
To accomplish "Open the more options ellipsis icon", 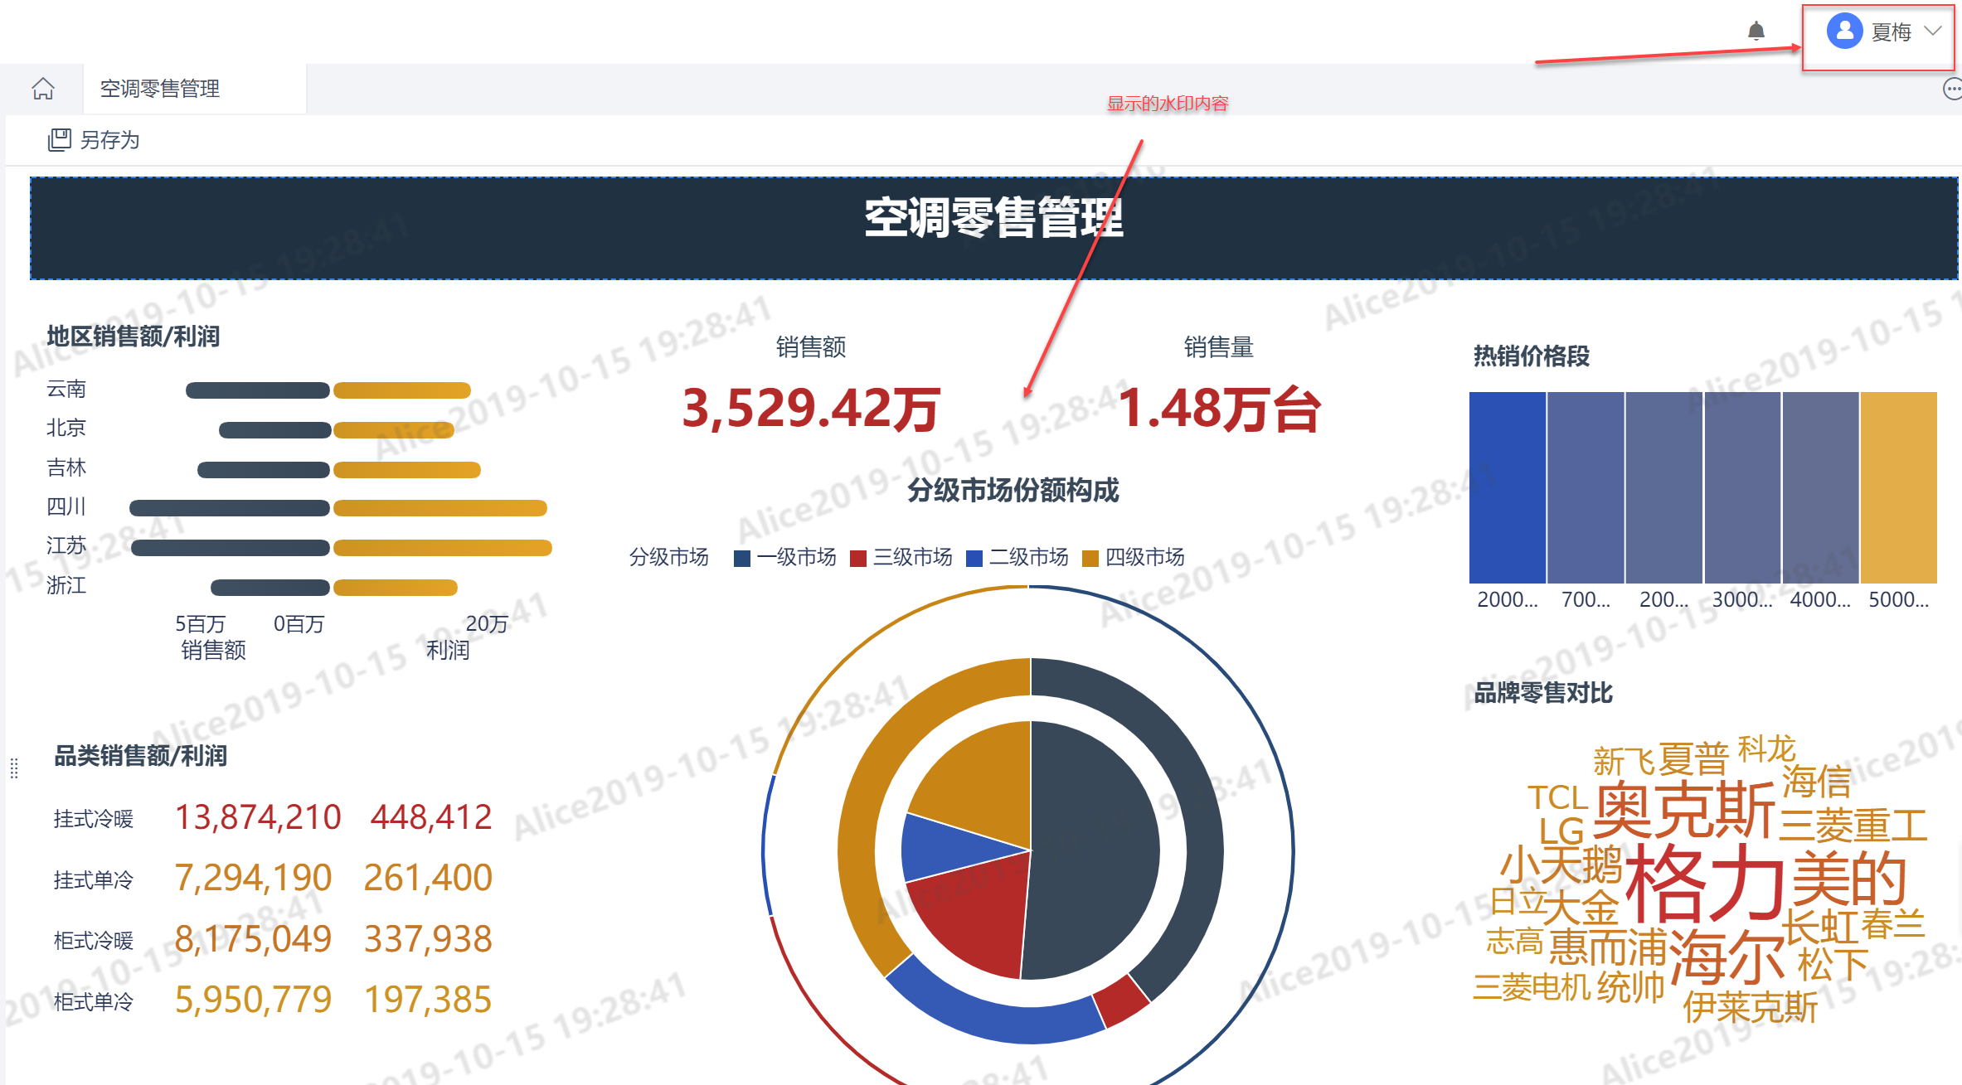I will point(1952,89).
